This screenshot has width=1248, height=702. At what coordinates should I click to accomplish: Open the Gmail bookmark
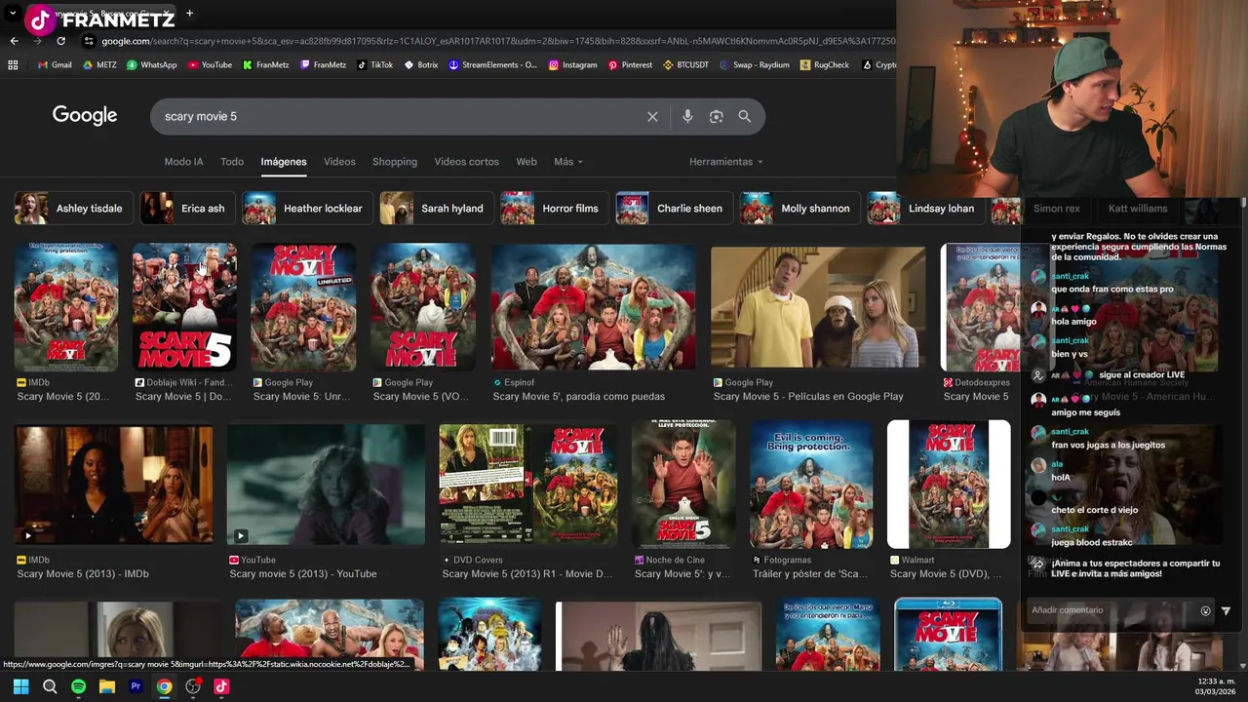pyautogui.click(x=54, y=65)
